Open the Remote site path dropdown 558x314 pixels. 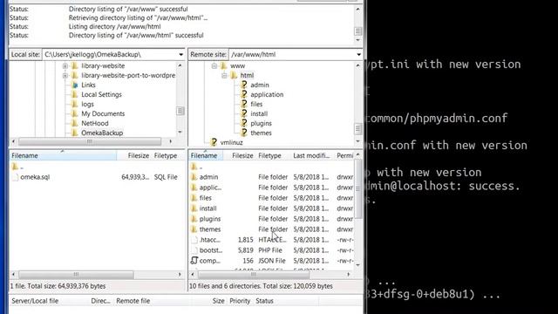click(x=358, y=54)
